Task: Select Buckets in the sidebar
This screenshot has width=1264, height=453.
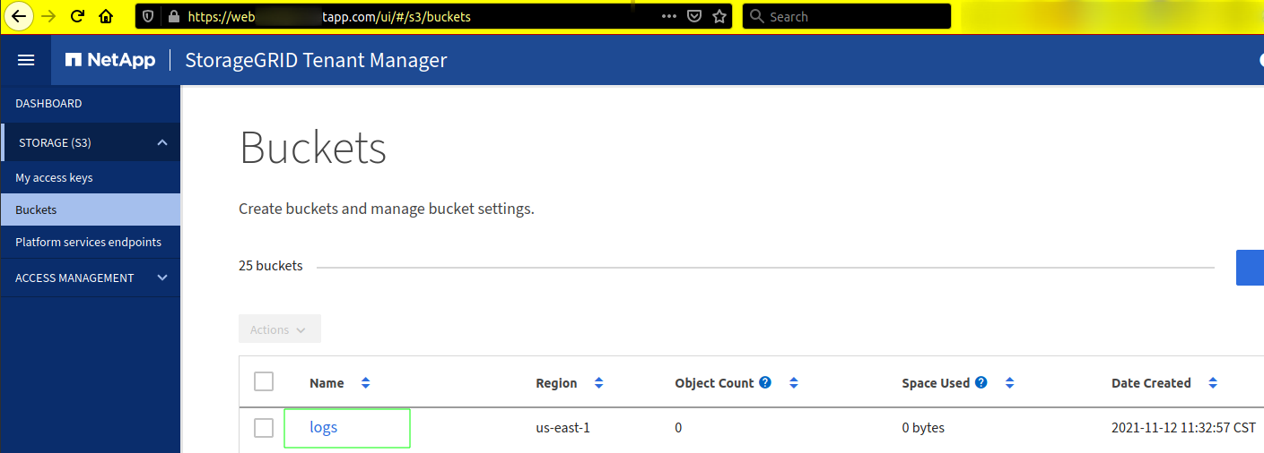Action: [90, 210]
